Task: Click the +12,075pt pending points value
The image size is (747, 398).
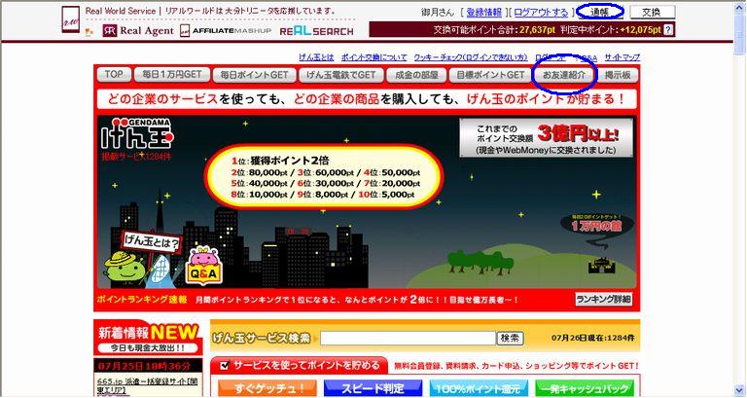Action: [640, 29]
